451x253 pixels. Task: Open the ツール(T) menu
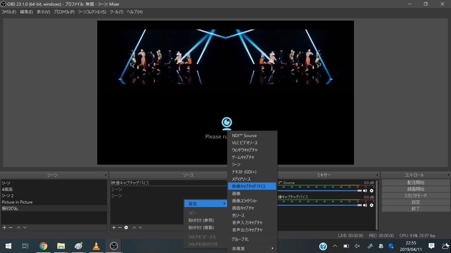(116, 12)
